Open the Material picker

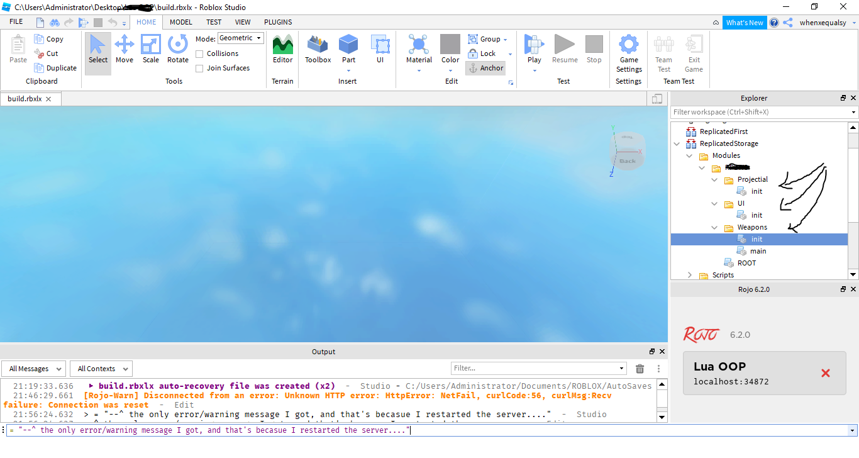pyautogui.click(x=419, y=50)
